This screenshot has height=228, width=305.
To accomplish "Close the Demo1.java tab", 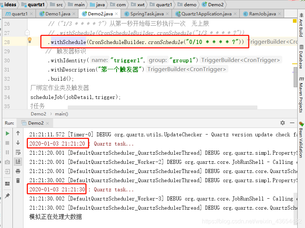I will click(74, 14).
